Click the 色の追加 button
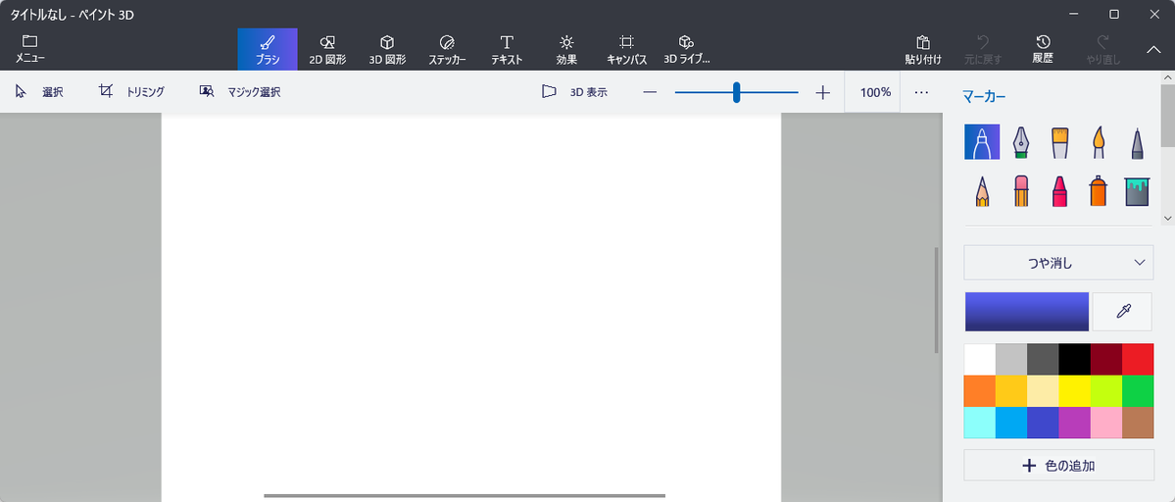Viewport: 1175px width, 502px height. click(x=1058, y=466)
